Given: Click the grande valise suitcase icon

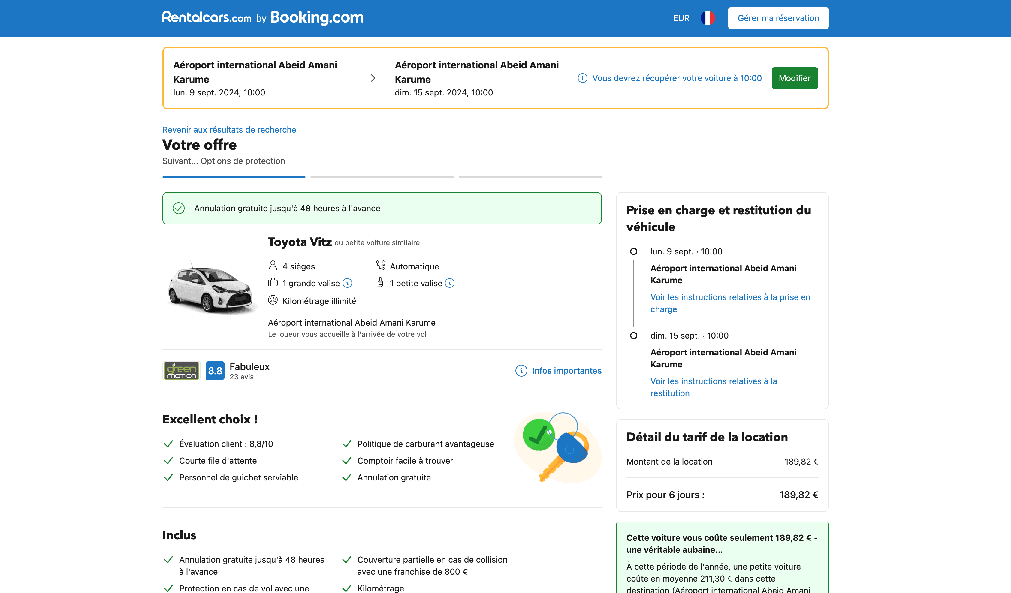Looking at the screenshot, I should tap(273, 282).
